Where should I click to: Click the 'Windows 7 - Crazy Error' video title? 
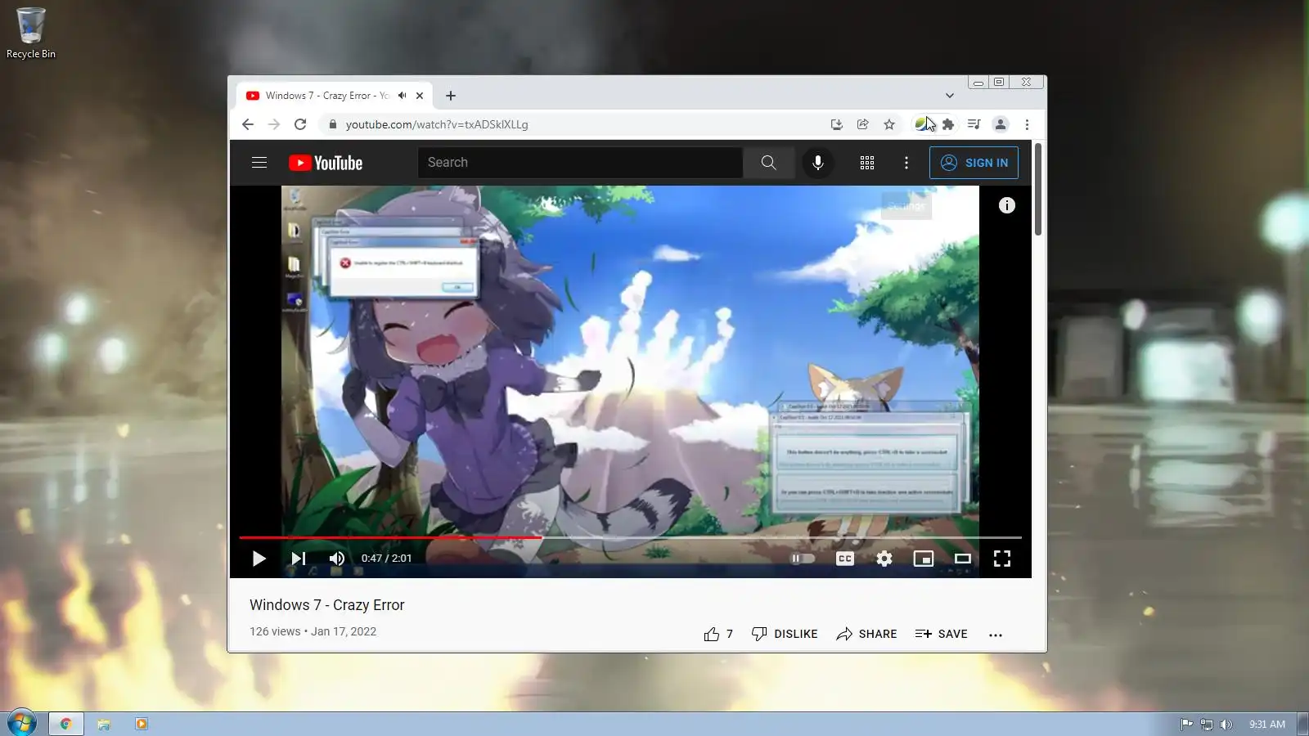tap(327, 605)
